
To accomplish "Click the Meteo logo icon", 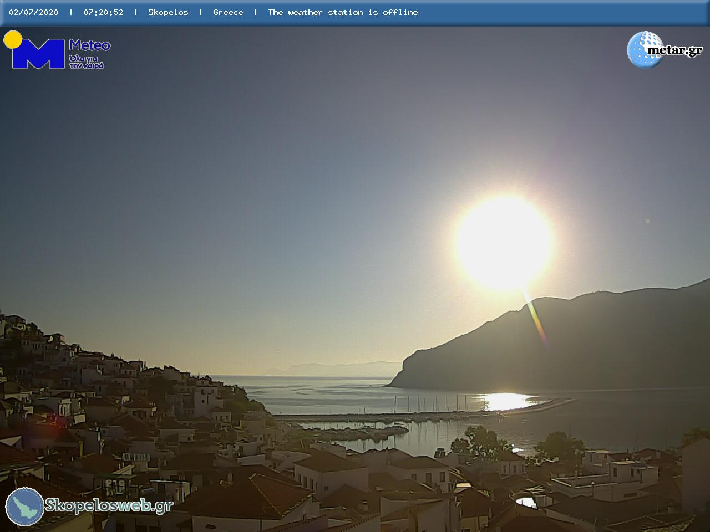I will tap(34, 50).
